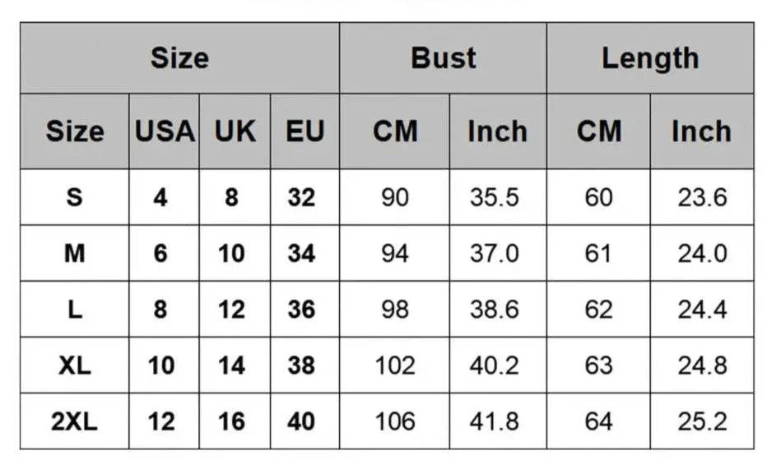Select the USA column header
The height and width of the screenshot is (460, 767).
164,131
